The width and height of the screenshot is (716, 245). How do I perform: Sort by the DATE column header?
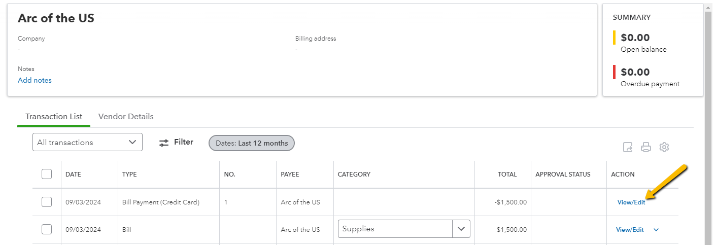point(73,174)
